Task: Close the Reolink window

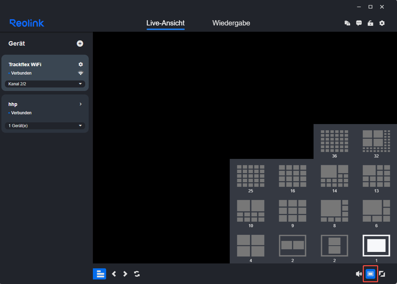Action: click(x=382, y=7)
